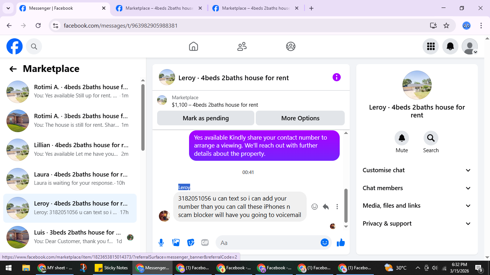Viewport: 490px width, 275px height.
Task: Open the GIF picker icon
Action: pyautogui.click(x=205, y=243)
